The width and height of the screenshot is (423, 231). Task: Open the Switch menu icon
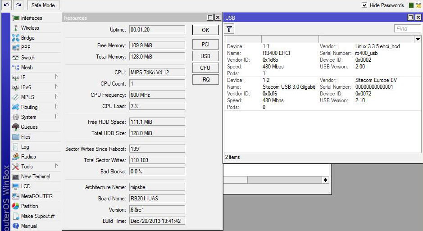coord(16,58)
